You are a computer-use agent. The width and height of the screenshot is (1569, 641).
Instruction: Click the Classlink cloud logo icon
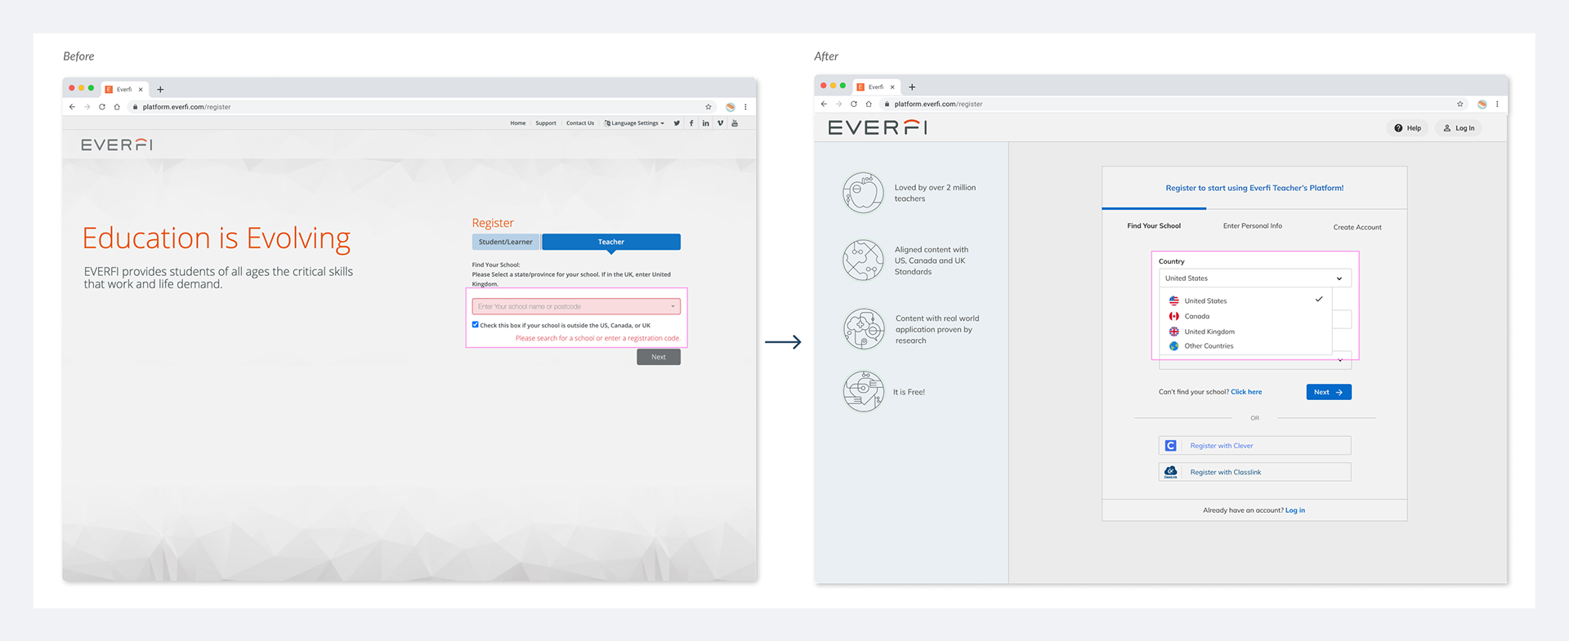tap(1171, 472)
